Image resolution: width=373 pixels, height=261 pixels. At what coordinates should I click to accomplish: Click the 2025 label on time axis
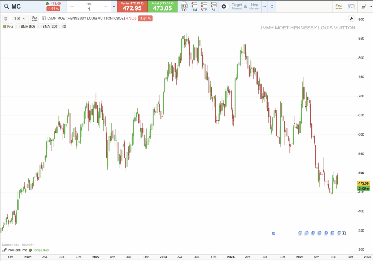[300, 257]
